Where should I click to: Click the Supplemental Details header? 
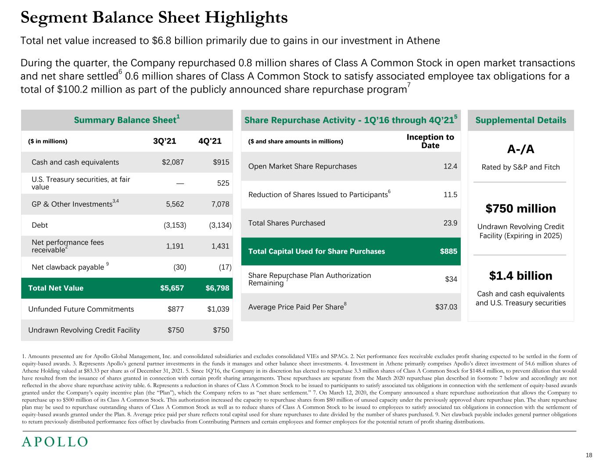coord(520,120)
